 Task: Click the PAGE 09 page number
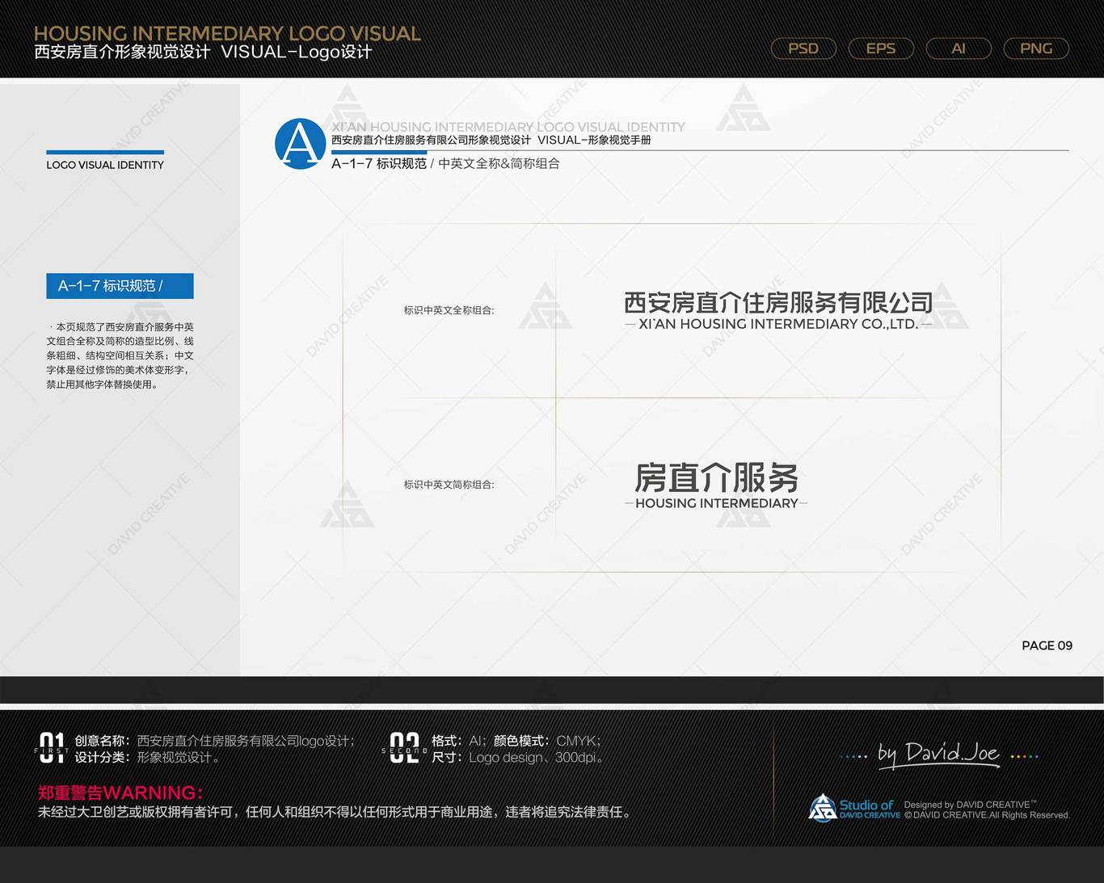pyautogui.click(x=1047, y=645)
